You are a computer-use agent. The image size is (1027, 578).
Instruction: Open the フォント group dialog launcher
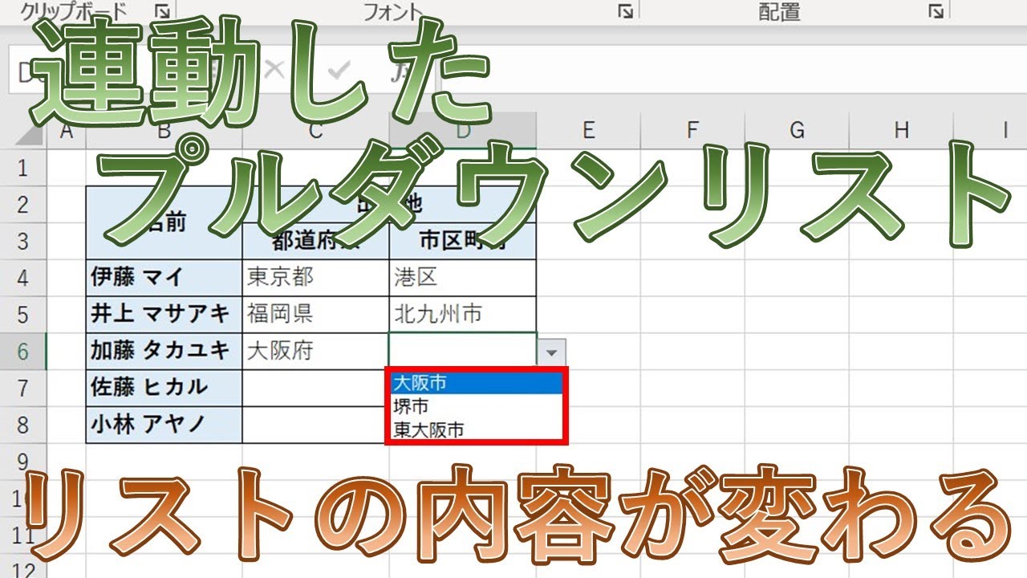point(625,11)
